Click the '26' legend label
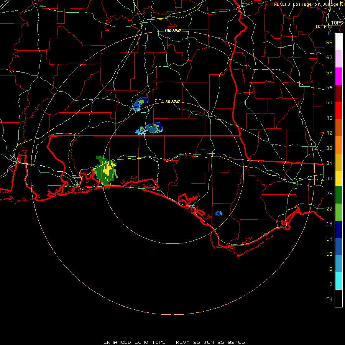The width and height of the screenshot is (345, 345). point(329,194)
